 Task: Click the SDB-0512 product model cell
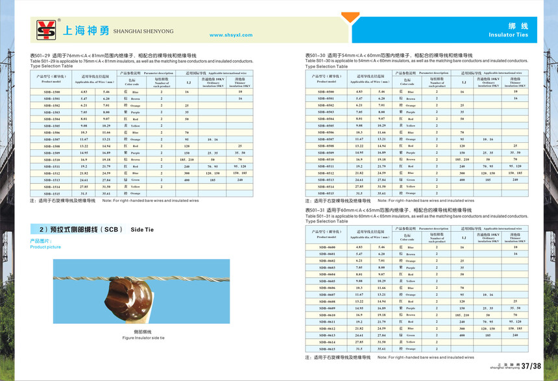(x=326, y=173)
